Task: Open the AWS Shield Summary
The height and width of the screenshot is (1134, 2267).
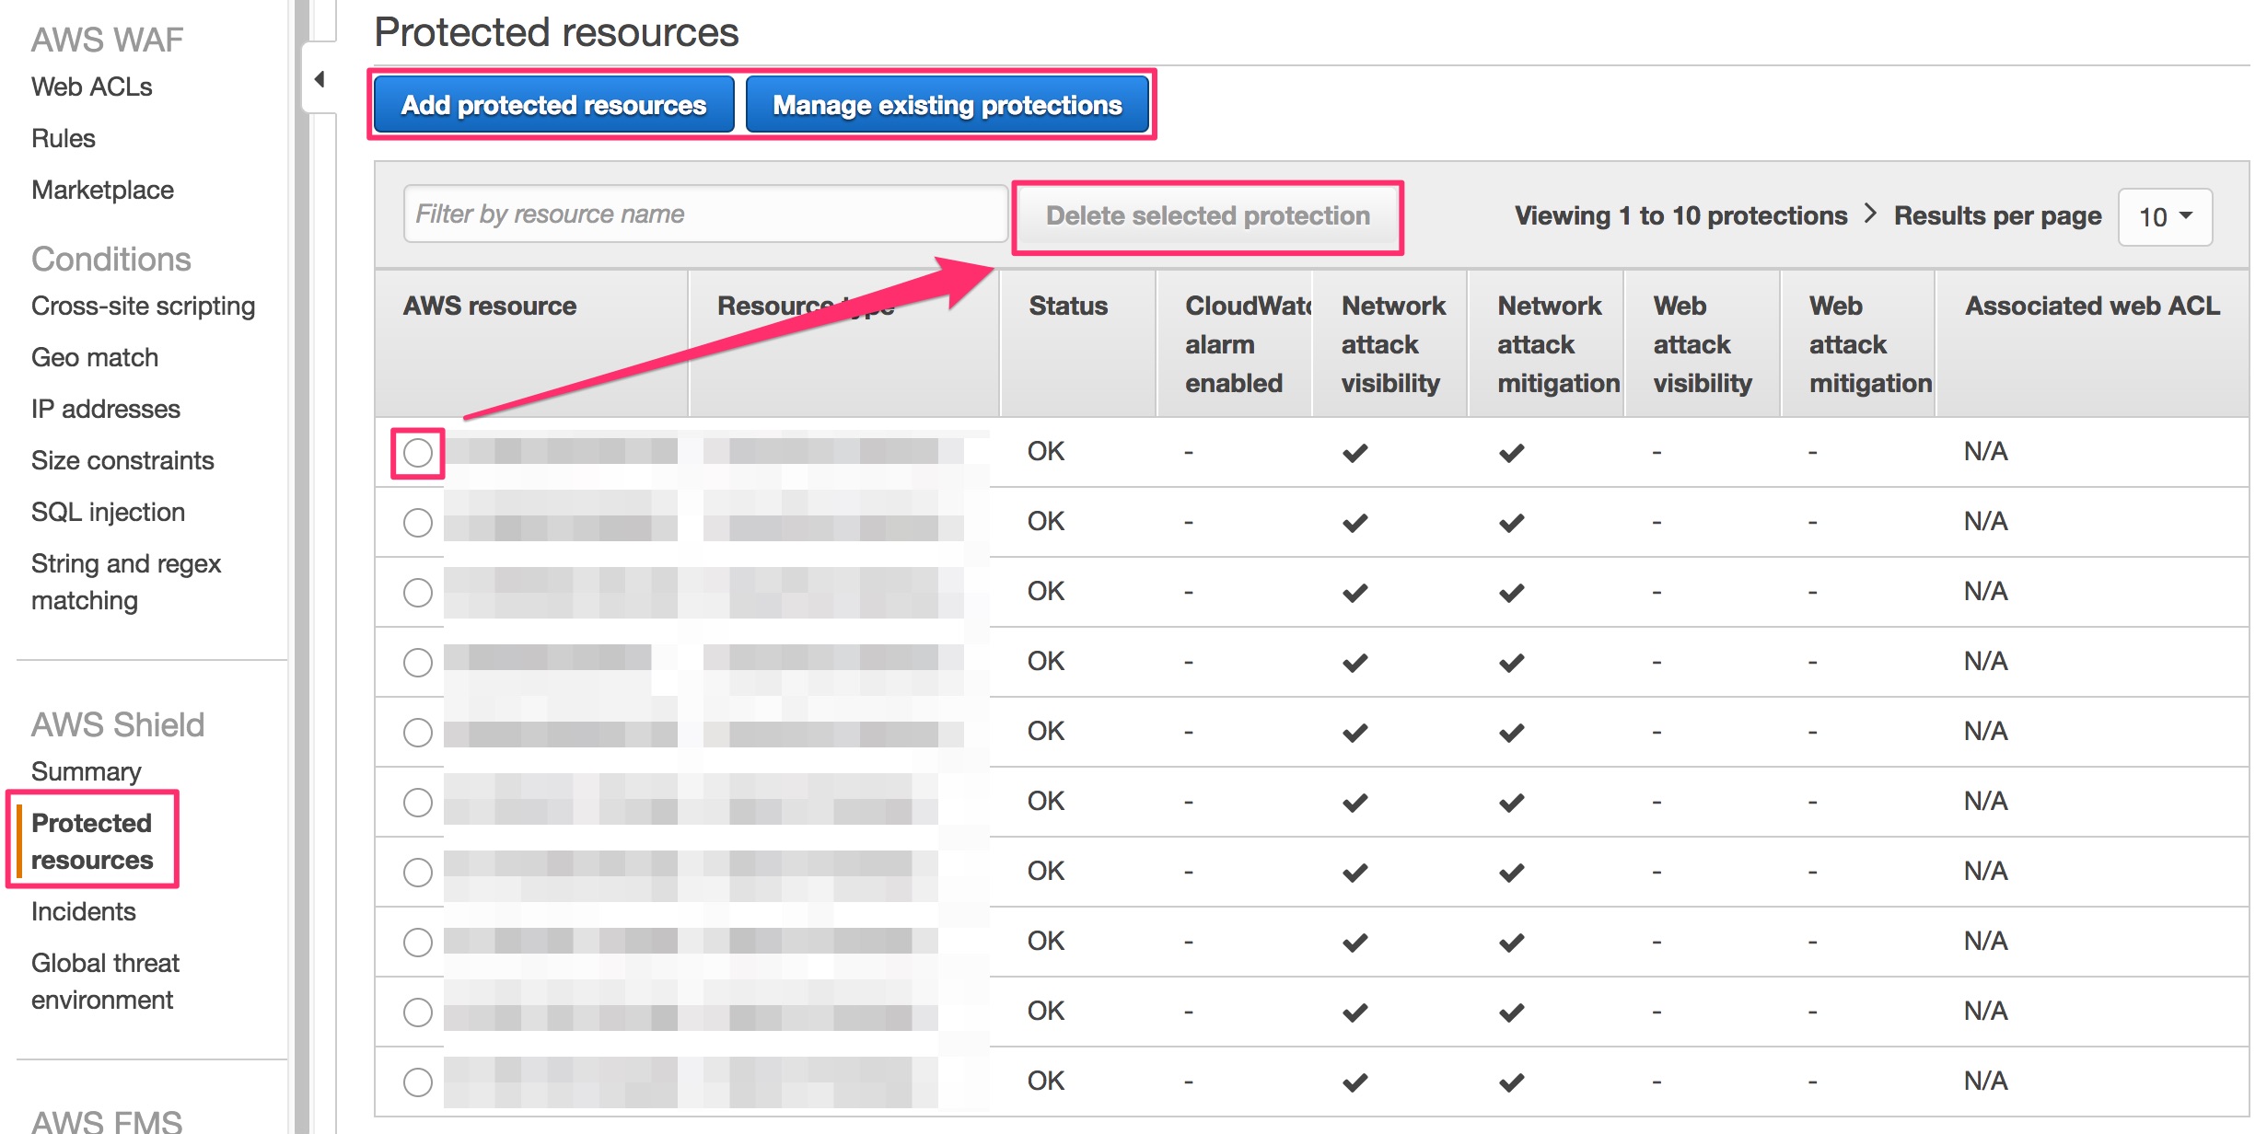Action: pyautogui.click(x=86, y=771)
